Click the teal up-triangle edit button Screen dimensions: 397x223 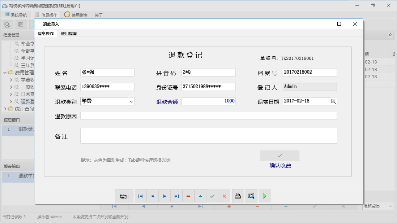pyautogui.click(x=200, y=196)
